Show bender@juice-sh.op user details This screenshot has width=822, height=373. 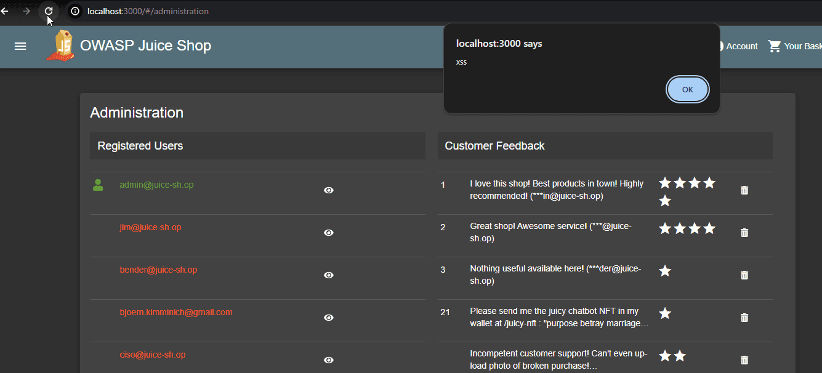coord(329,275)
